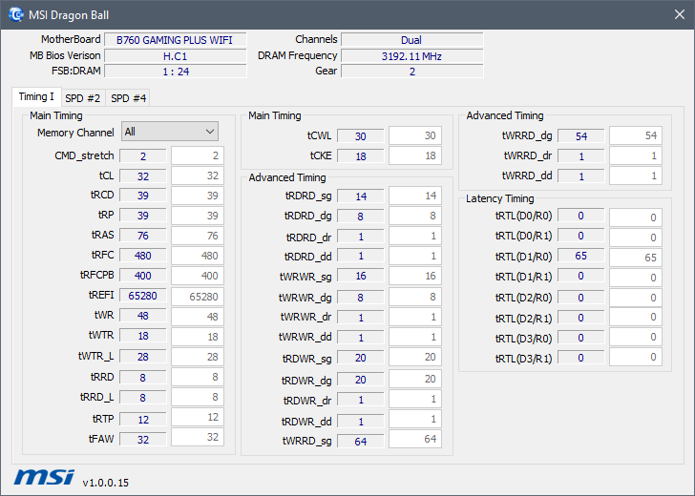
Task: Click the MSI Dragon Ball title bar icon
Action: click(16, 14)
